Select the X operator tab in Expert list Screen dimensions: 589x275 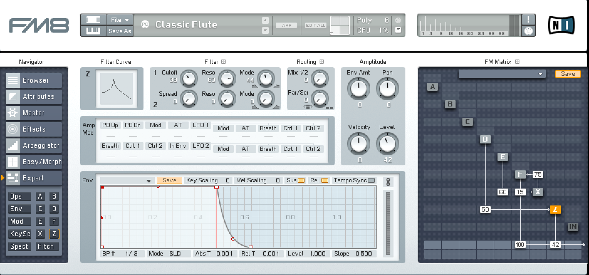pos(40,234)
